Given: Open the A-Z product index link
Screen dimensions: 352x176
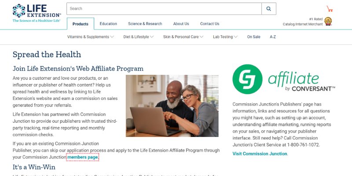Looking at the screenshot, I should 273,37.
